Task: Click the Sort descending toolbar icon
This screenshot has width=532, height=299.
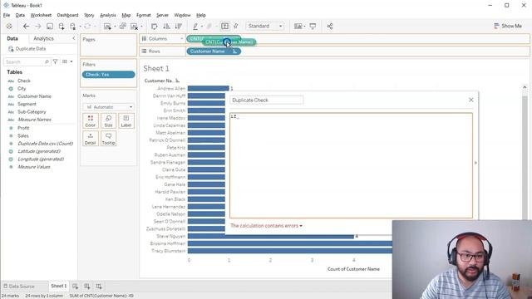Action: [179, 26]
